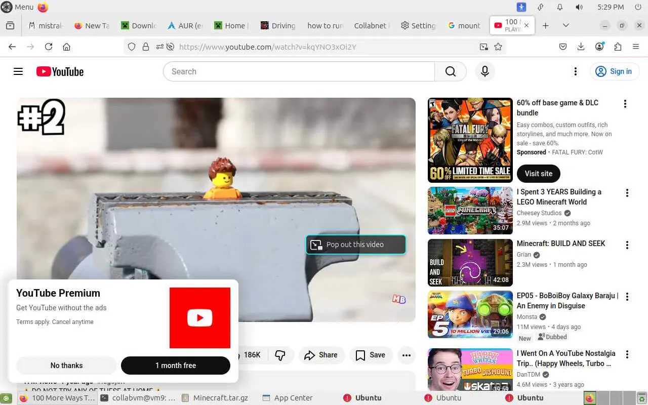Switch to the Collabnet tab
The width and height of the screenshot is (648, 405).
[371, 25]
